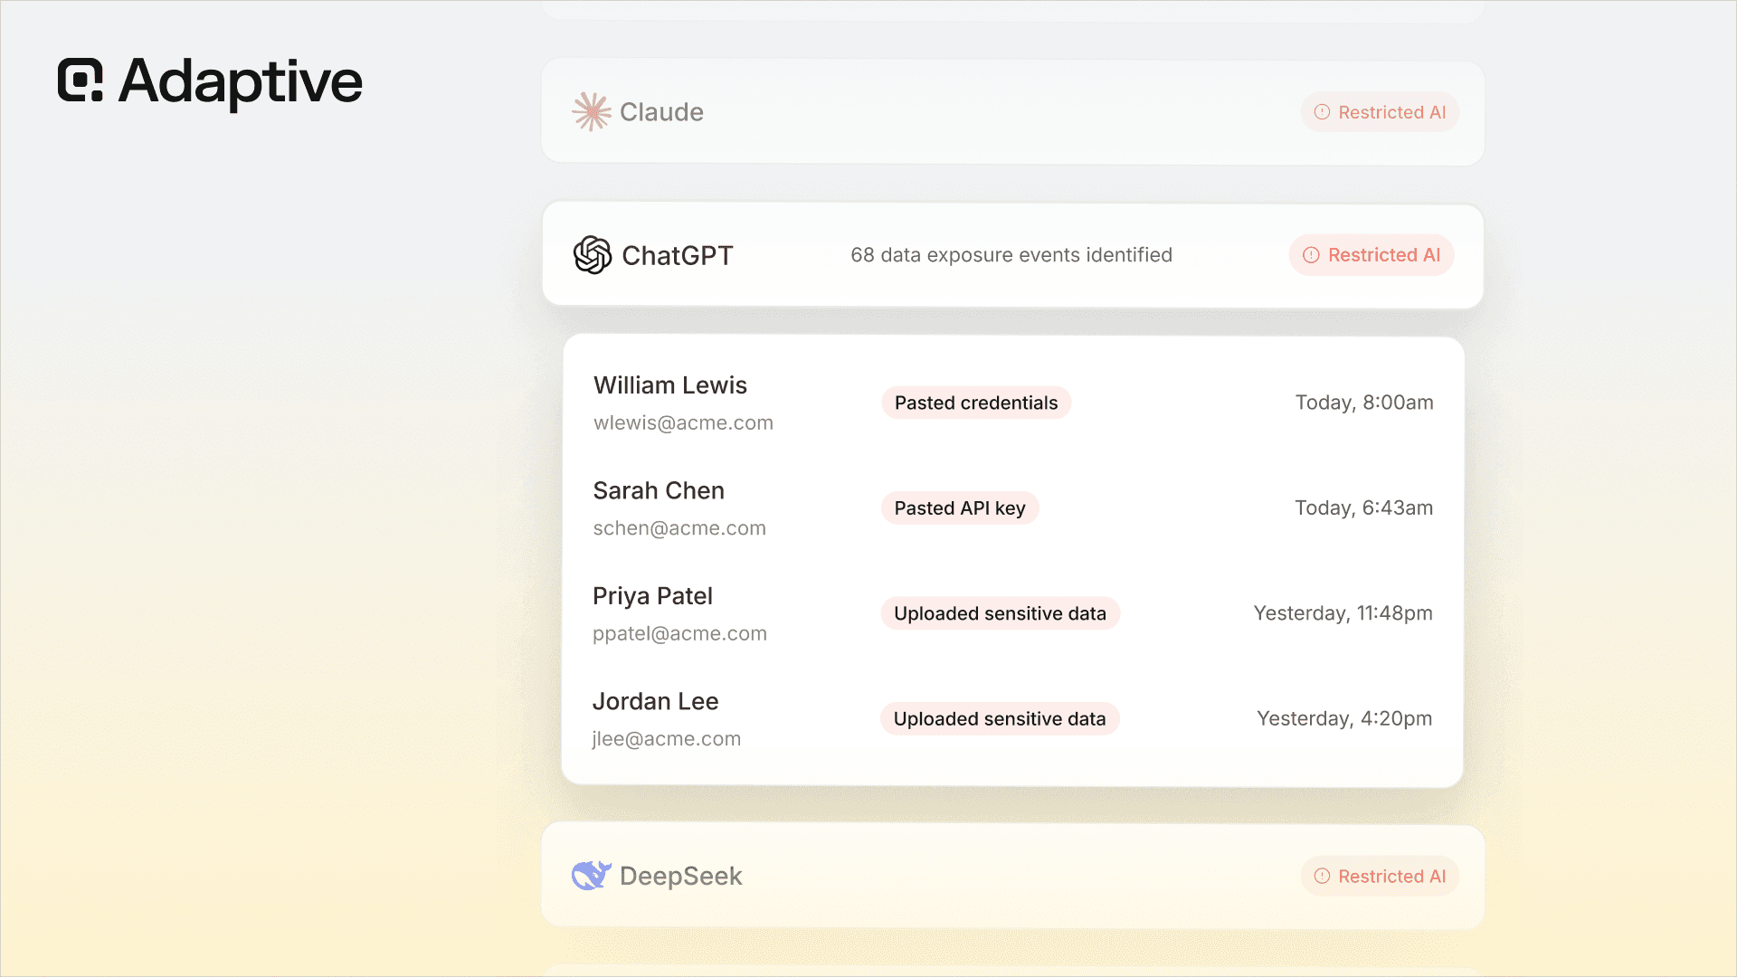Click the jlee@acme.com email address
Viewport: 1737px width, 977px height.
667,739
